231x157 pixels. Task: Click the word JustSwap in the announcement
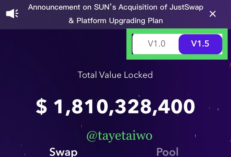tap(186, 7)
